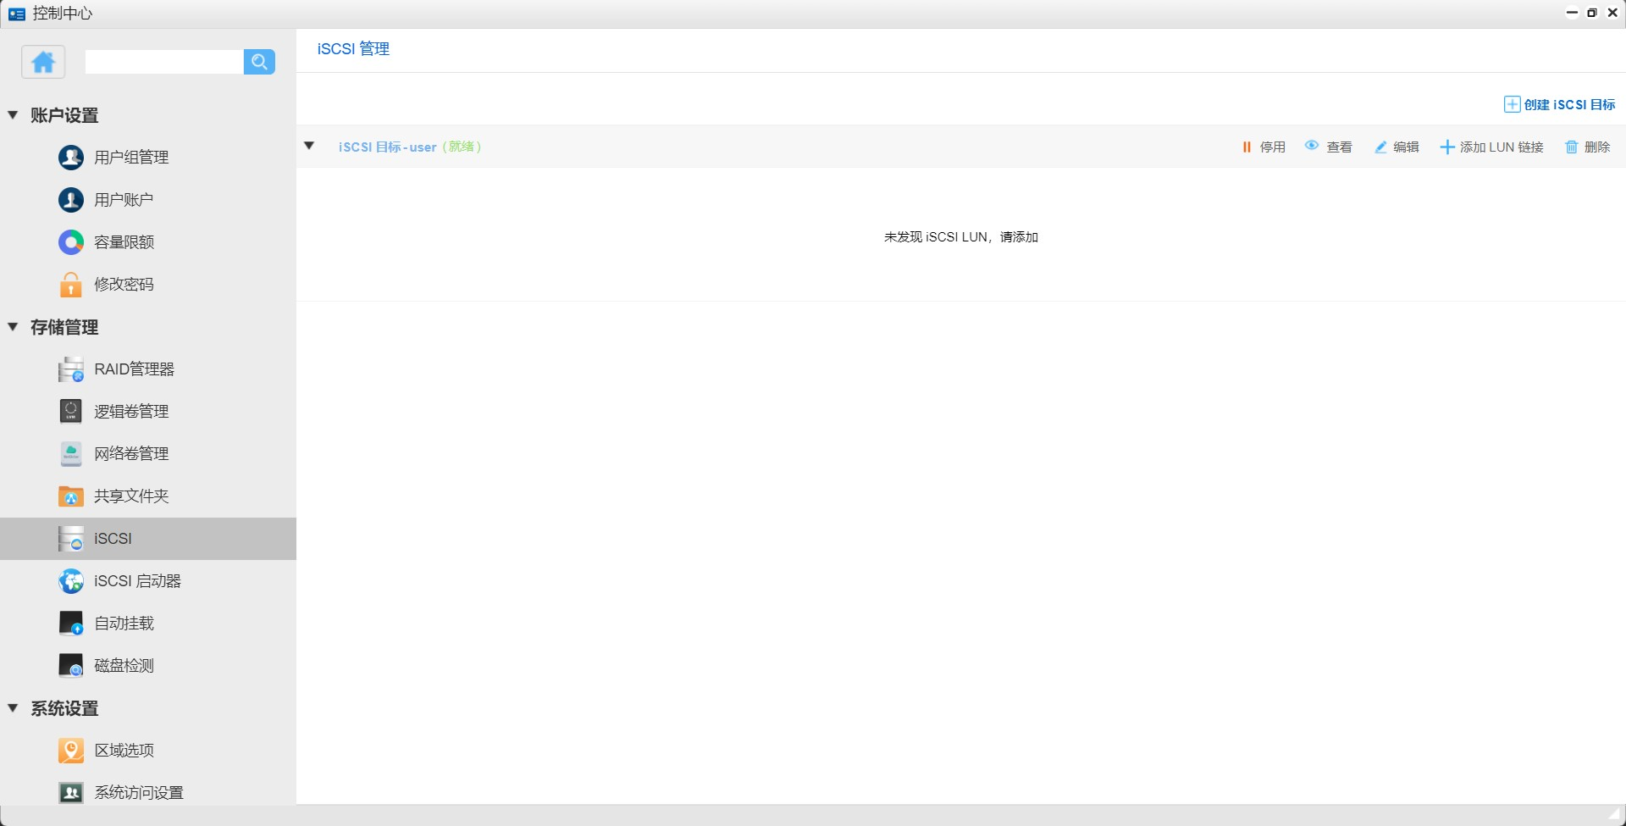Screen dimensions: 1626x826
Task: Collapse the 存储管理 section
Action: [14, 327]
